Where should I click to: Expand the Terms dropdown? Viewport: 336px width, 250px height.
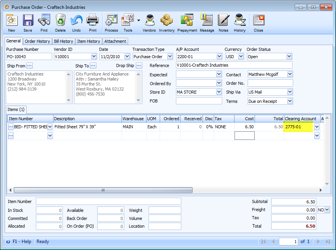click(x=290, y=101)
